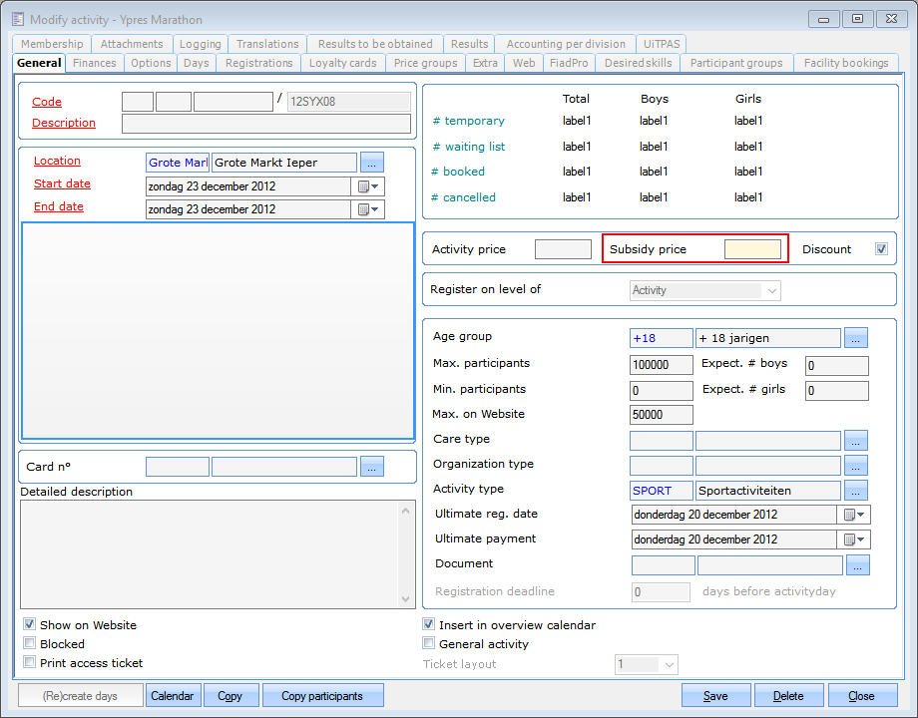This screenshot has height=718, width=918.
Task: Open the Age group lookup button
Action: (x=856, y=338)
